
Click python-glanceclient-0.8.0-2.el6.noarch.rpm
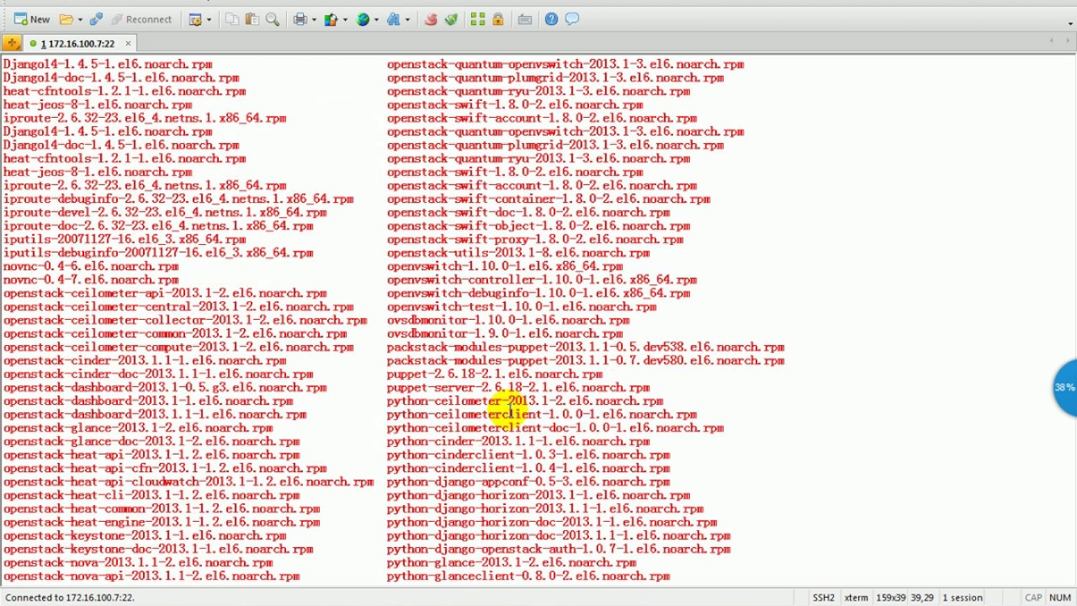528,576
